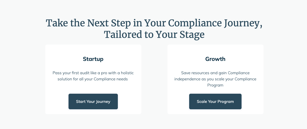Click the 'Take the Next Step' headline line

pyautogui.click(x=154, y=24)
